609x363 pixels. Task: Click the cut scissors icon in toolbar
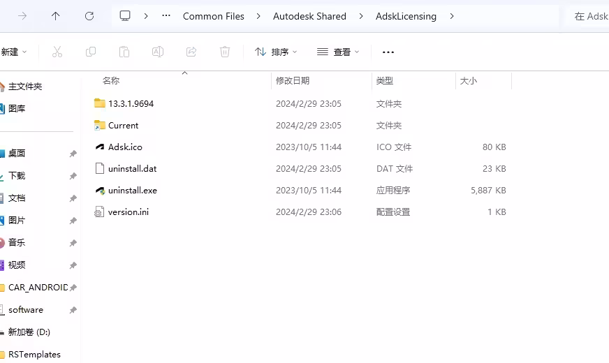click(57, 52)
